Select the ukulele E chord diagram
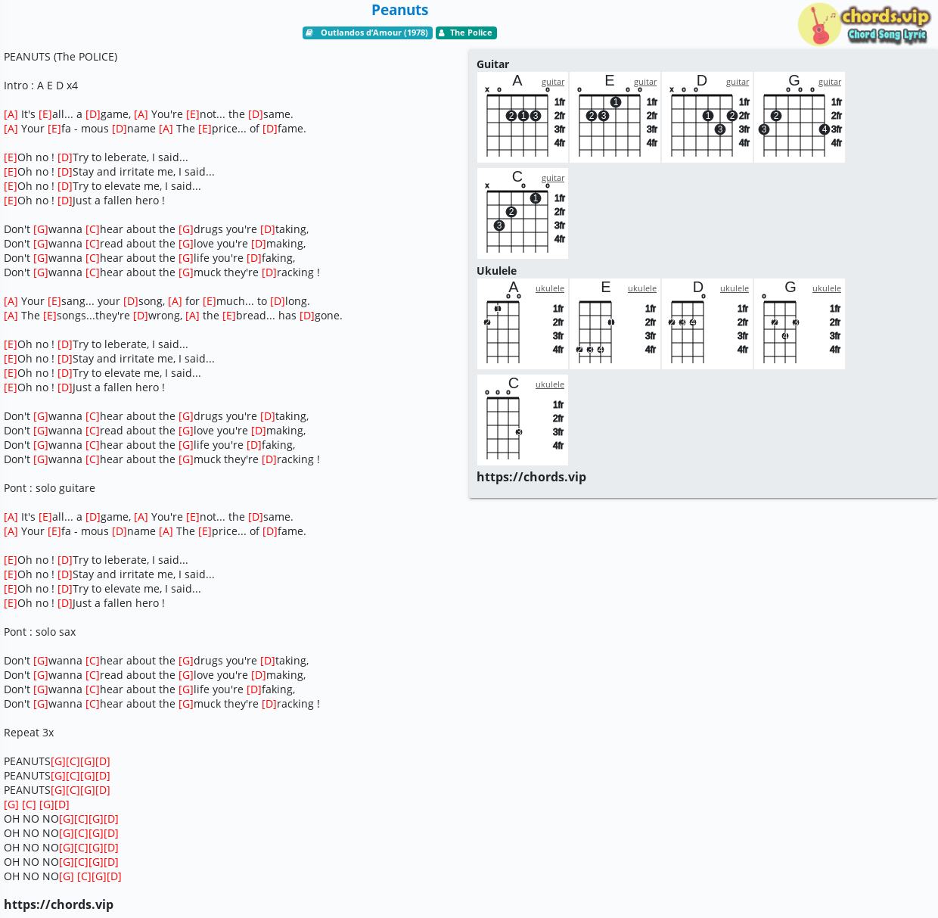Viewport: 938px width, 918px height. [615, 324]
